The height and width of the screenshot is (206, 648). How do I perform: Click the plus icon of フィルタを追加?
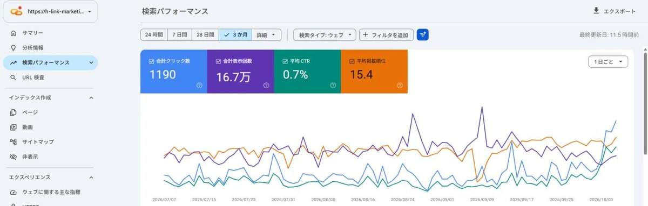tap(366, 35)
